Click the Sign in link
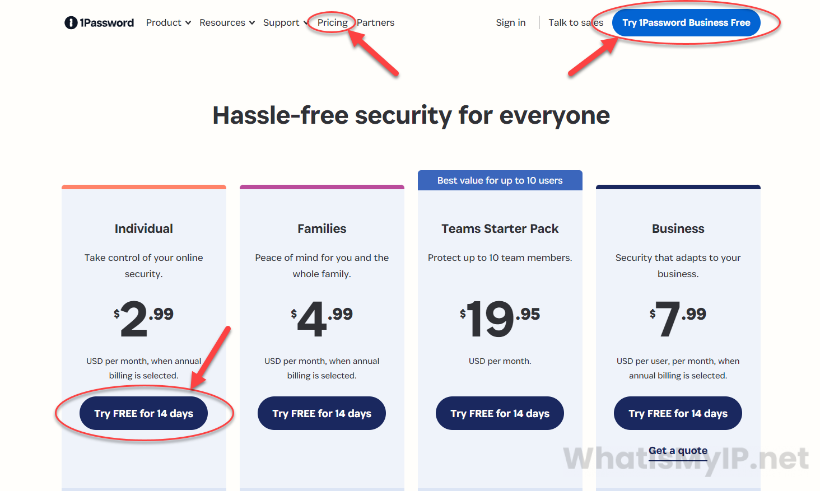Screen dimensions: 820x491 [x=510, y=22]
